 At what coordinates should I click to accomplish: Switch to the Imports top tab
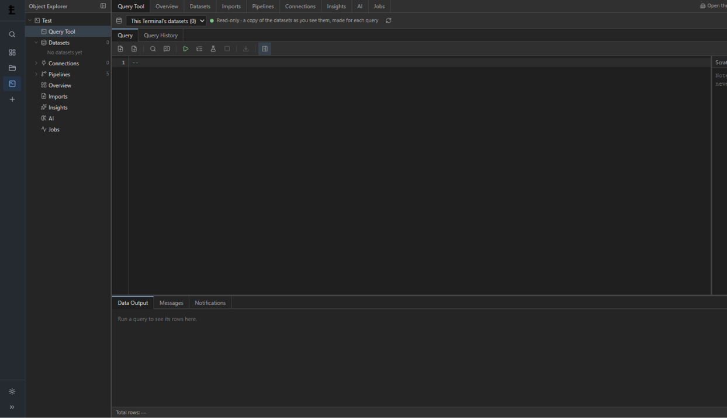tap(231, 6)
